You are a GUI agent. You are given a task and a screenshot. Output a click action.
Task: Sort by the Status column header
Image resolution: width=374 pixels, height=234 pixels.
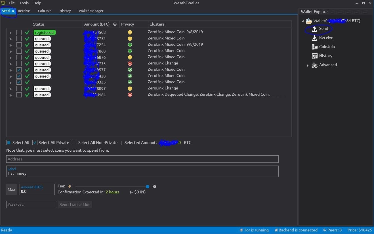pos(57,24)
